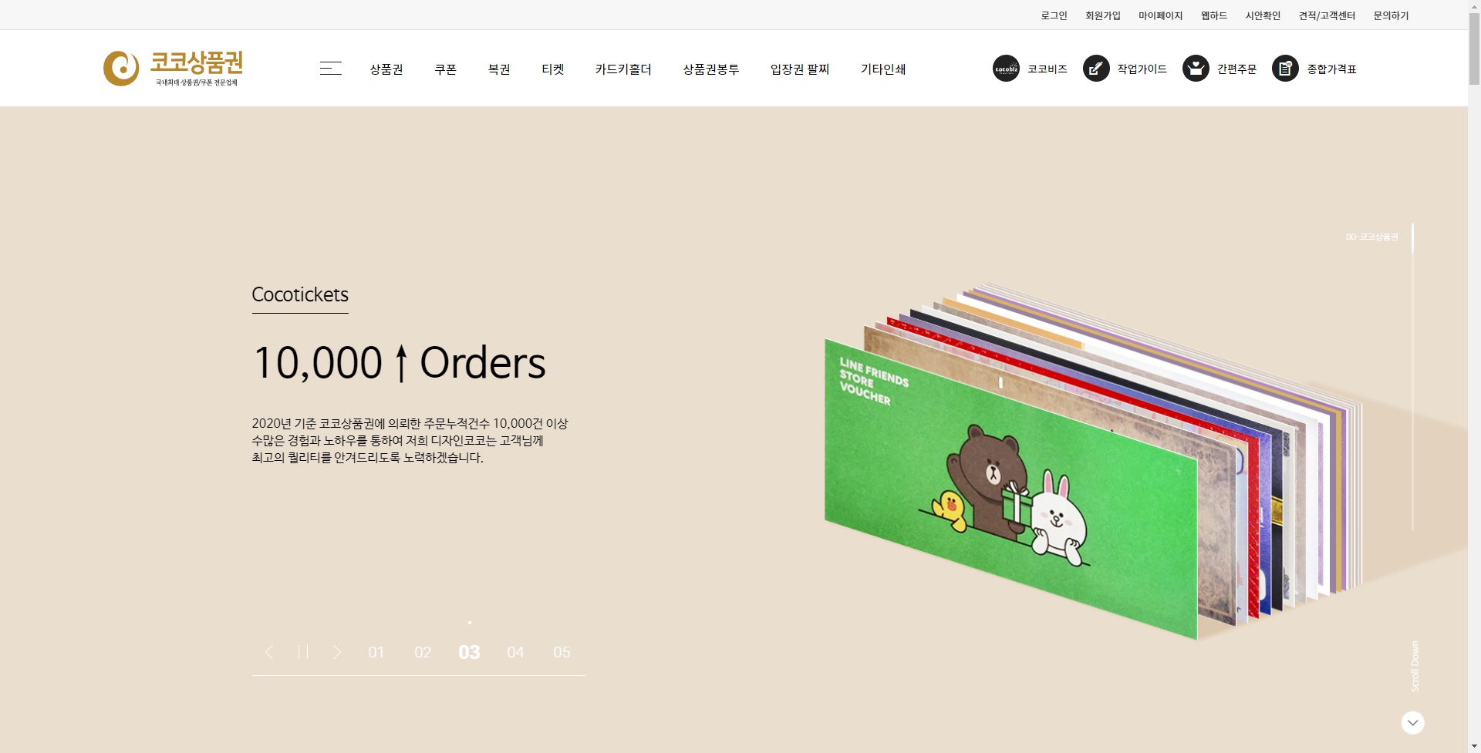Open the hamburger menu icon

(x=330, y=69)
